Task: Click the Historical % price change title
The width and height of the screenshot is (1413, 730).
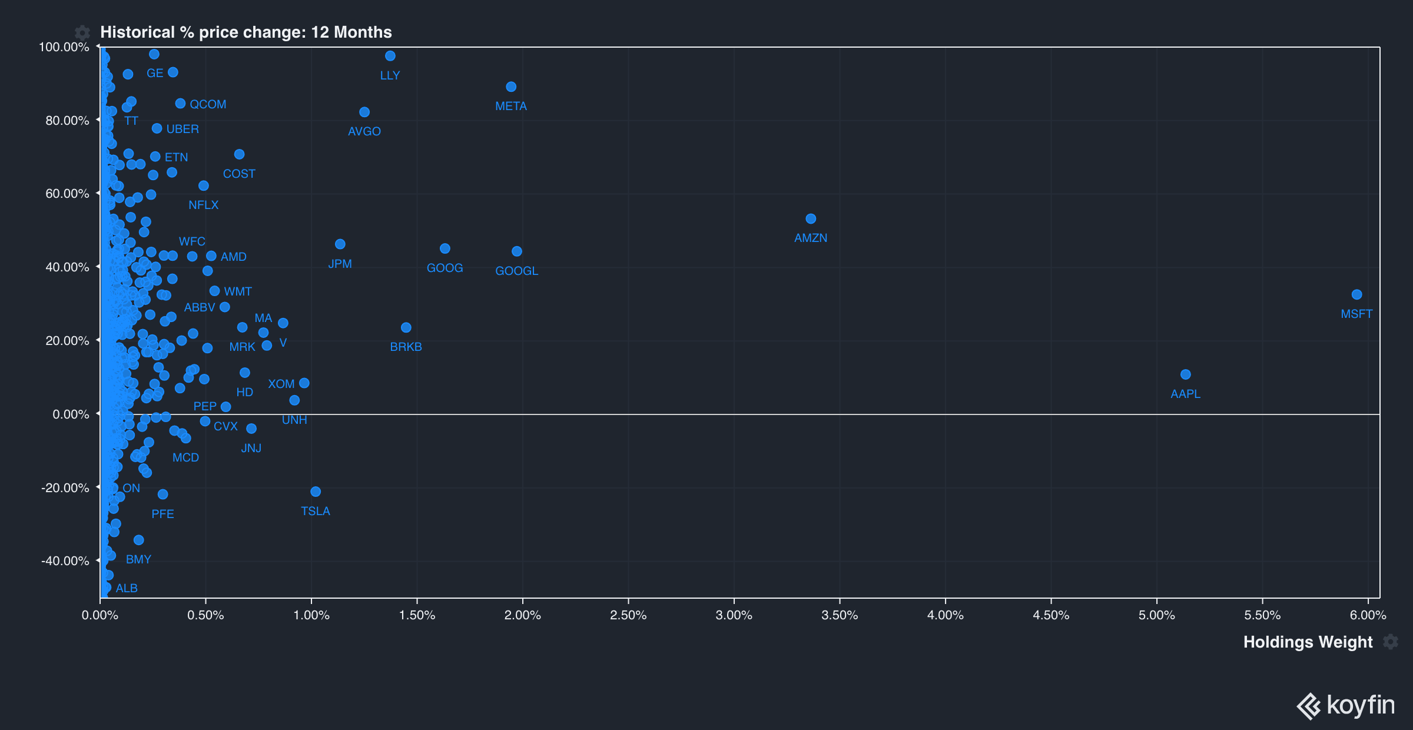Action: [x=246, y=32]
